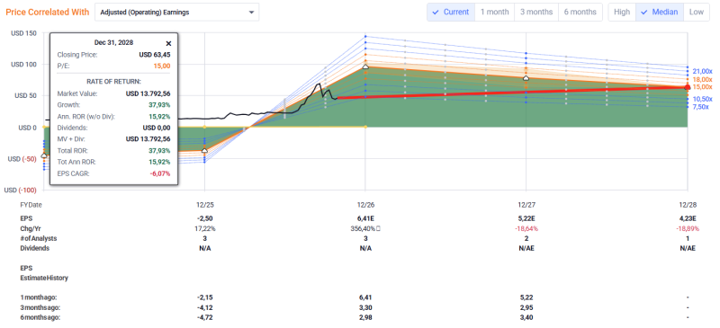The height and width of the screenshot is (328, 720).
Task: Click the P/E 15,00 value in tooltip
Action: 162,66
